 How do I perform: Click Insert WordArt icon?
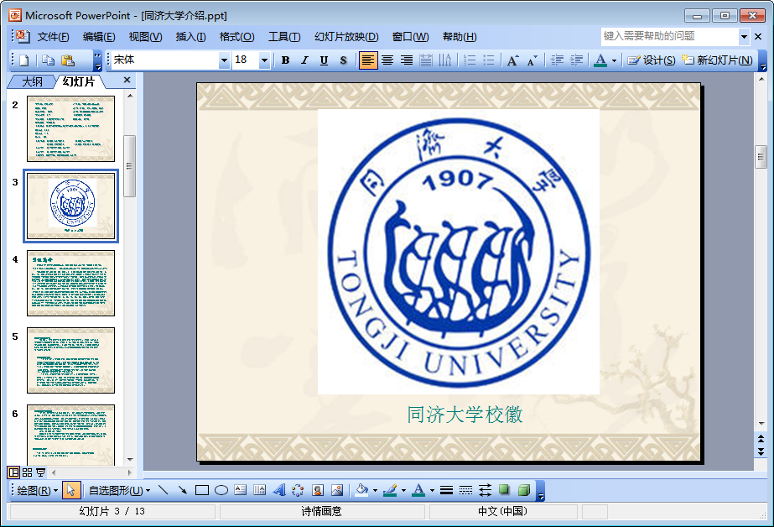click(x=279, y=490)
